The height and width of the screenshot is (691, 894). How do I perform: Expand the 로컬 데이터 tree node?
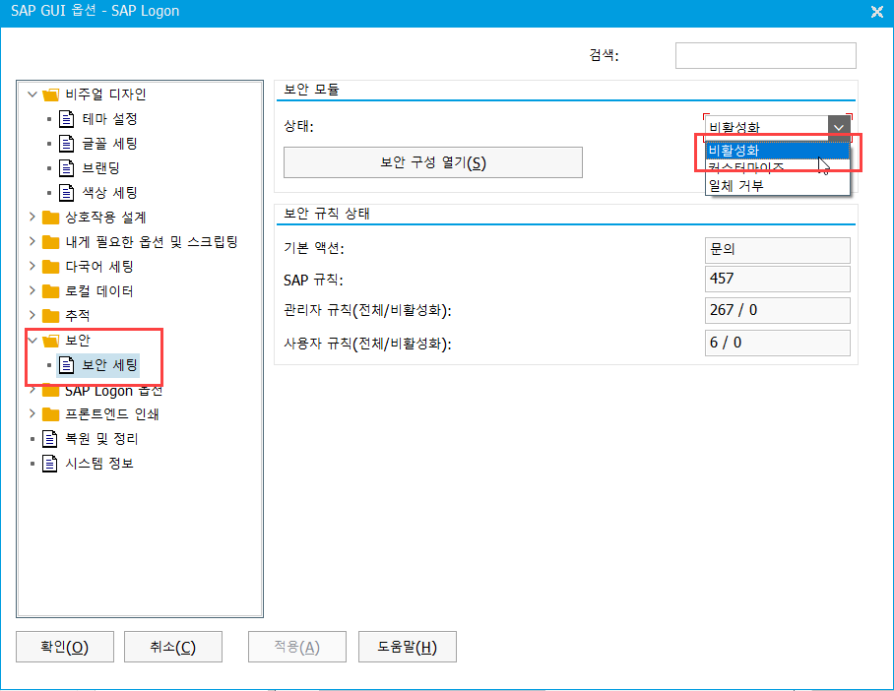pyautogui.click(x=32, y=290)
